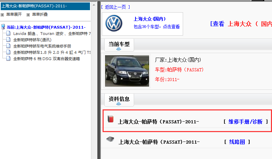Click document icon beside 电气系统维修手册
The height and width of the screenshot is (159, 272).
tap(8, 46)
